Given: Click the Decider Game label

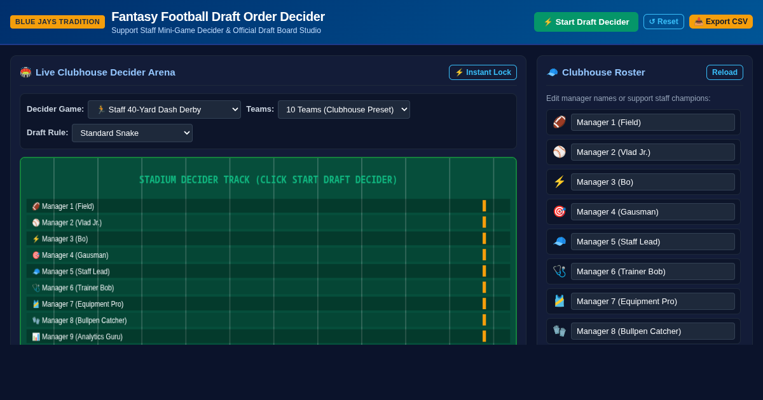Looking at the screenshot, I should (x=55, y=109).
